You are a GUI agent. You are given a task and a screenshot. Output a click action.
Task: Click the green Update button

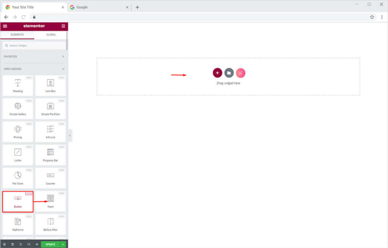click(x=50, y=244)
